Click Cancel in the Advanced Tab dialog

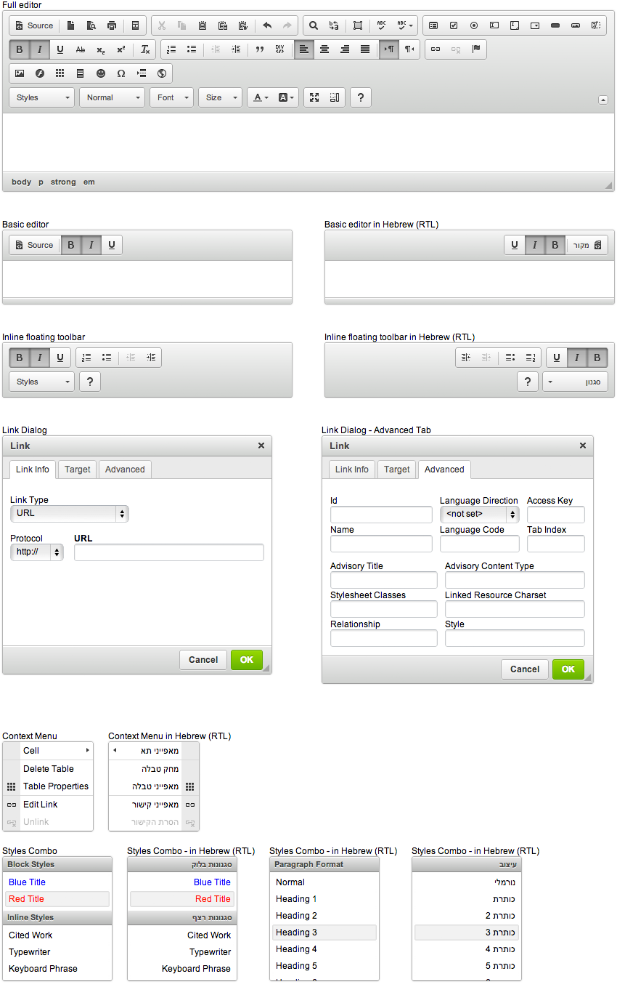(524, 669)
